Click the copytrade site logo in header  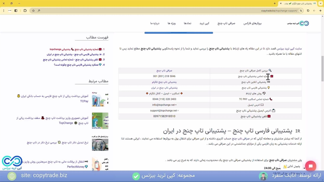coord(298,23)
